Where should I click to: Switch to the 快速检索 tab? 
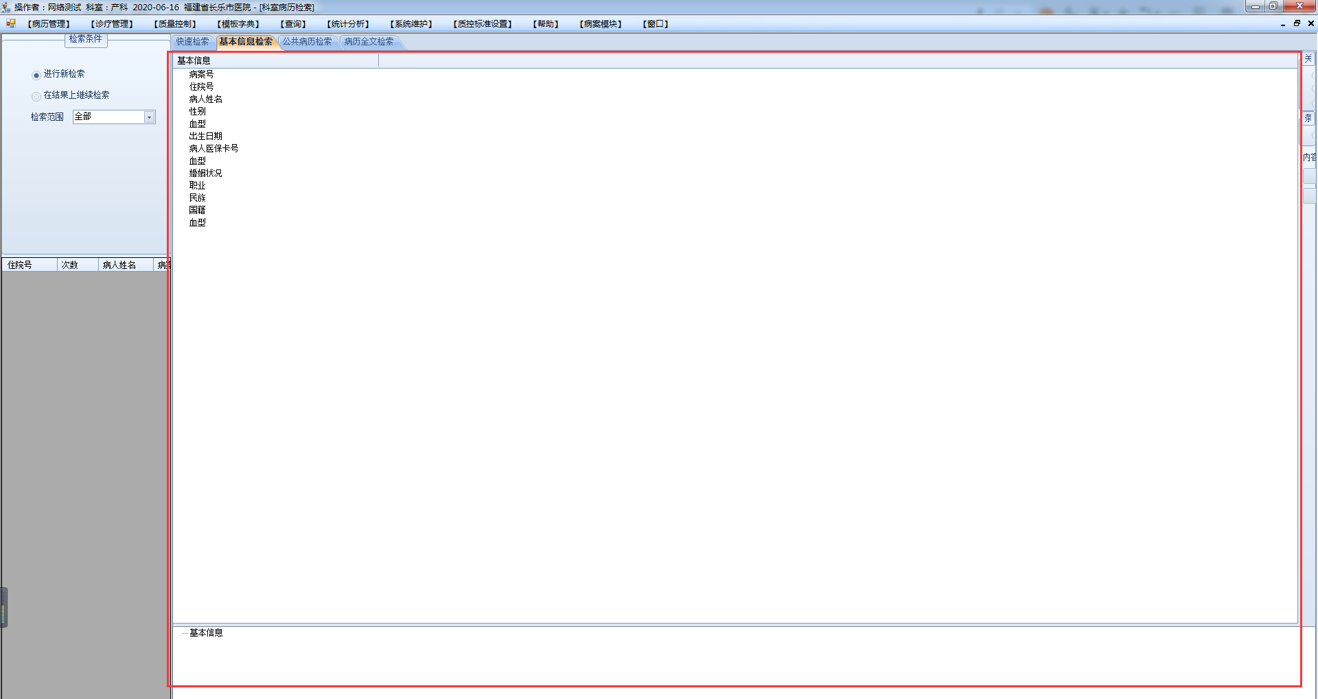point(193,42)
